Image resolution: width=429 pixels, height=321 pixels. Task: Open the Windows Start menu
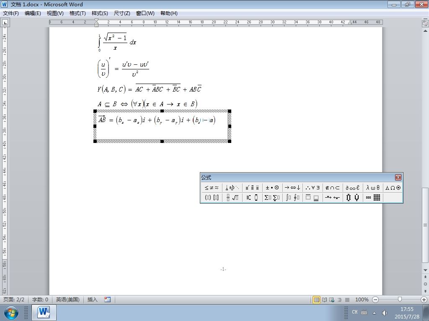(11, 313)
